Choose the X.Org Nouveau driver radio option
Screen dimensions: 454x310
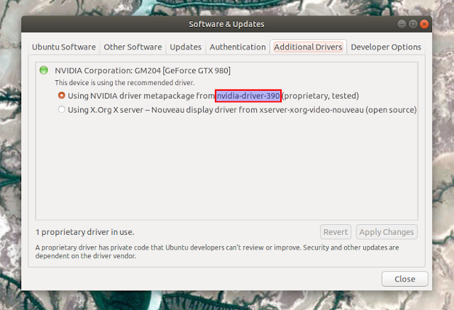click(62, 110)
